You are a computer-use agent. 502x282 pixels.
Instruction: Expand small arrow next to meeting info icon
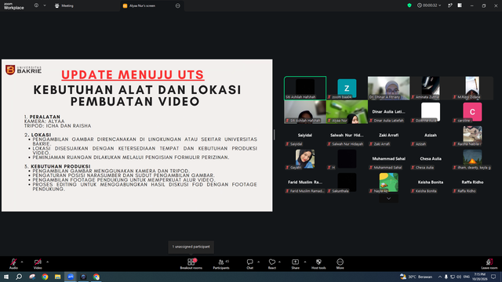[45, 5]
